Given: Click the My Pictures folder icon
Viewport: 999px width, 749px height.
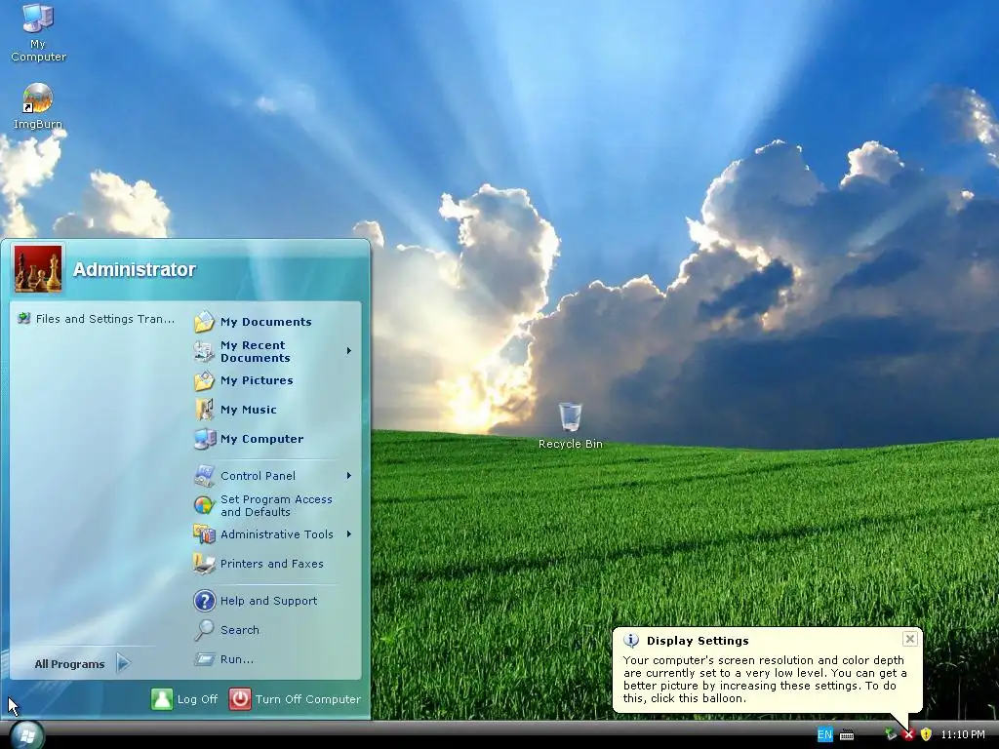Looking at the screenshot, I should (x=205, y=380).
